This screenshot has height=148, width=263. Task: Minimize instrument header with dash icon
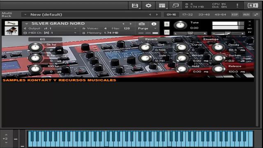249,25
